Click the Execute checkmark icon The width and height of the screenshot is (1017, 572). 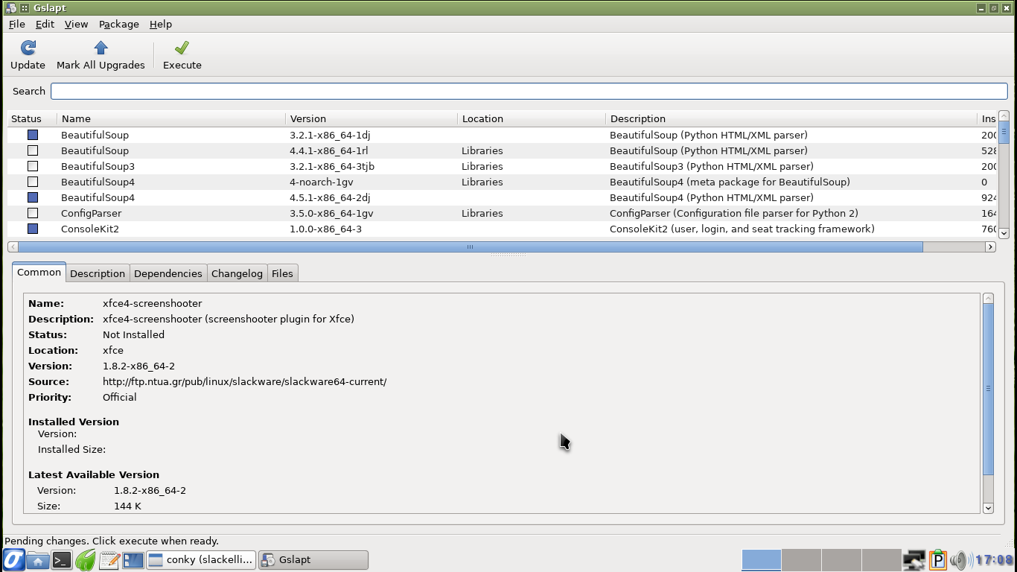182,48
